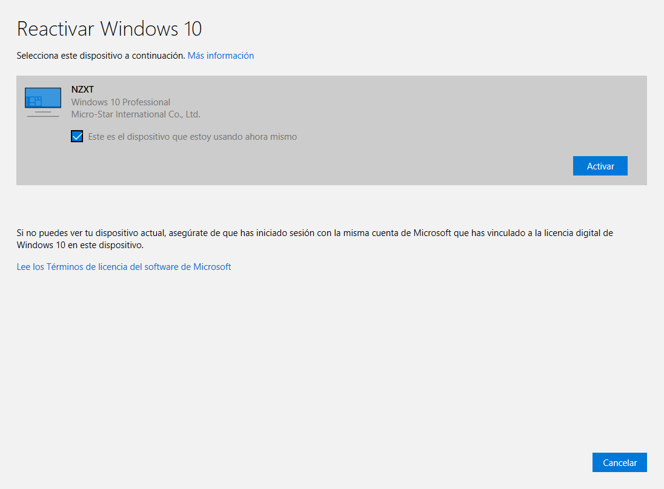
Task: Click the Cancelar button
Action: pyautogui.click(x=620, y=462)
